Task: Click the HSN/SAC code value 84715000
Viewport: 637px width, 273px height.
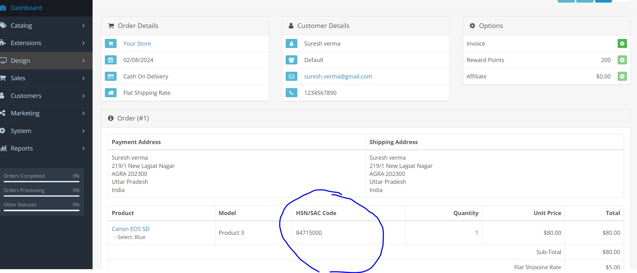Action: (x=309, y=233)
